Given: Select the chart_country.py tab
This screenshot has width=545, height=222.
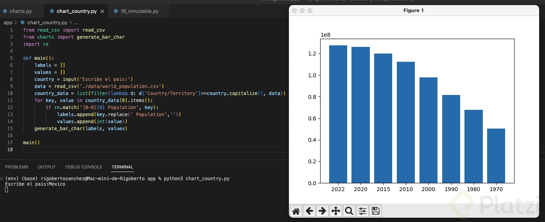Looking at the screenshot, I should [77, 11].
